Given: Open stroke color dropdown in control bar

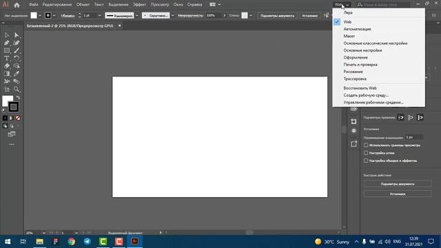Looking at the screenshot, I should click(x=54, y=15).
